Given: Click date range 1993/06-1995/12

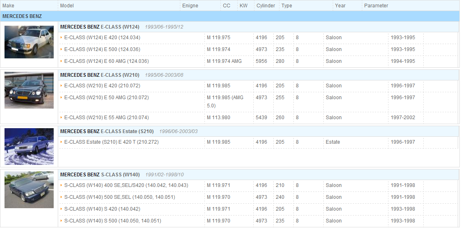Looking at the screenshot, I should coord(164,27).
